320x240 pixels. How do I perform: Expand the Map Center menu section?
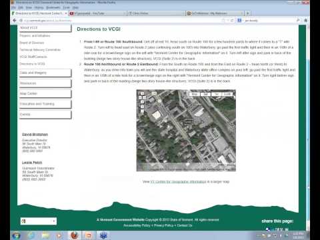pos(45,93)
